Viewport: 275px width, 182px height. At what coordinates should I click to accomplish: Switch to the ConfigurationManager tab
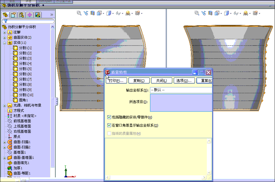21,15
